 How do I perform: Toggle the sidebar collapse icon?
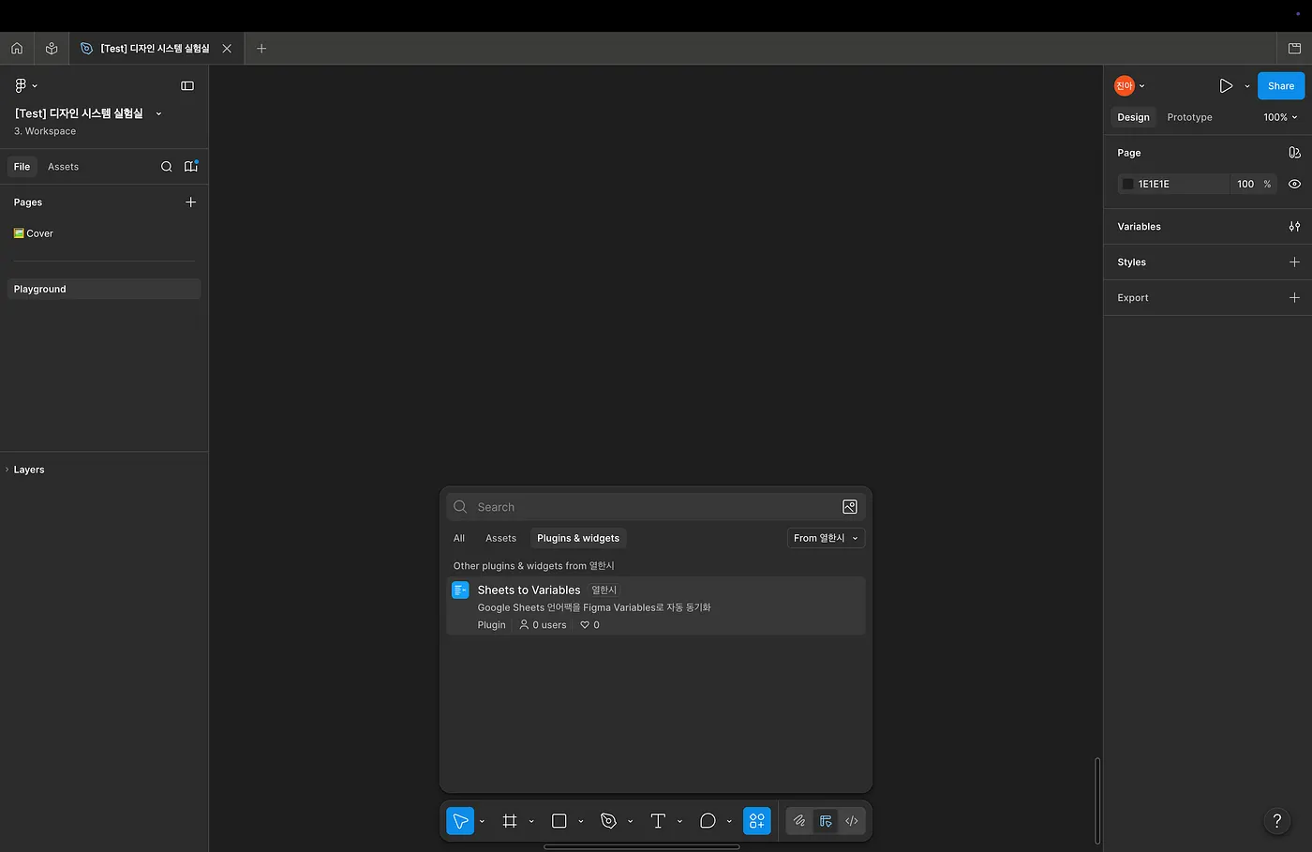point(187,85)
